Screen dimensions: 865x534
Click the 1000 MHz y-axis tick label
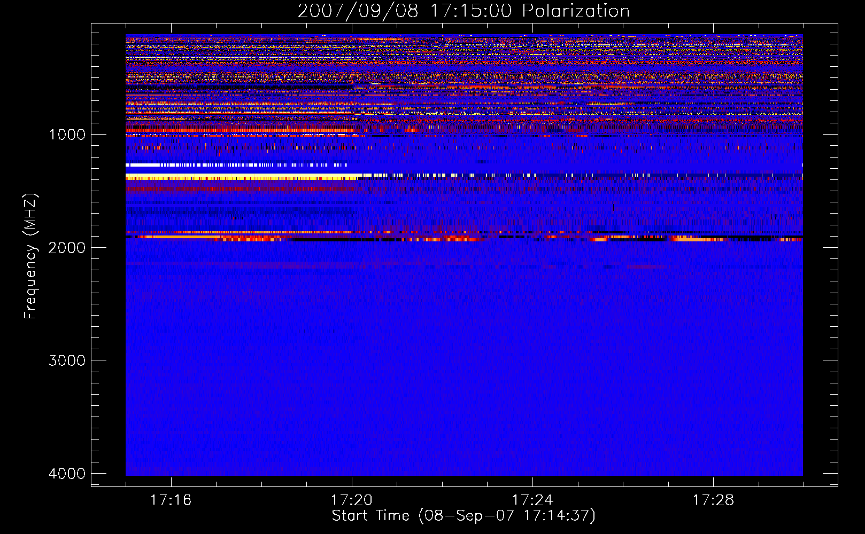(x=67, y=135)
